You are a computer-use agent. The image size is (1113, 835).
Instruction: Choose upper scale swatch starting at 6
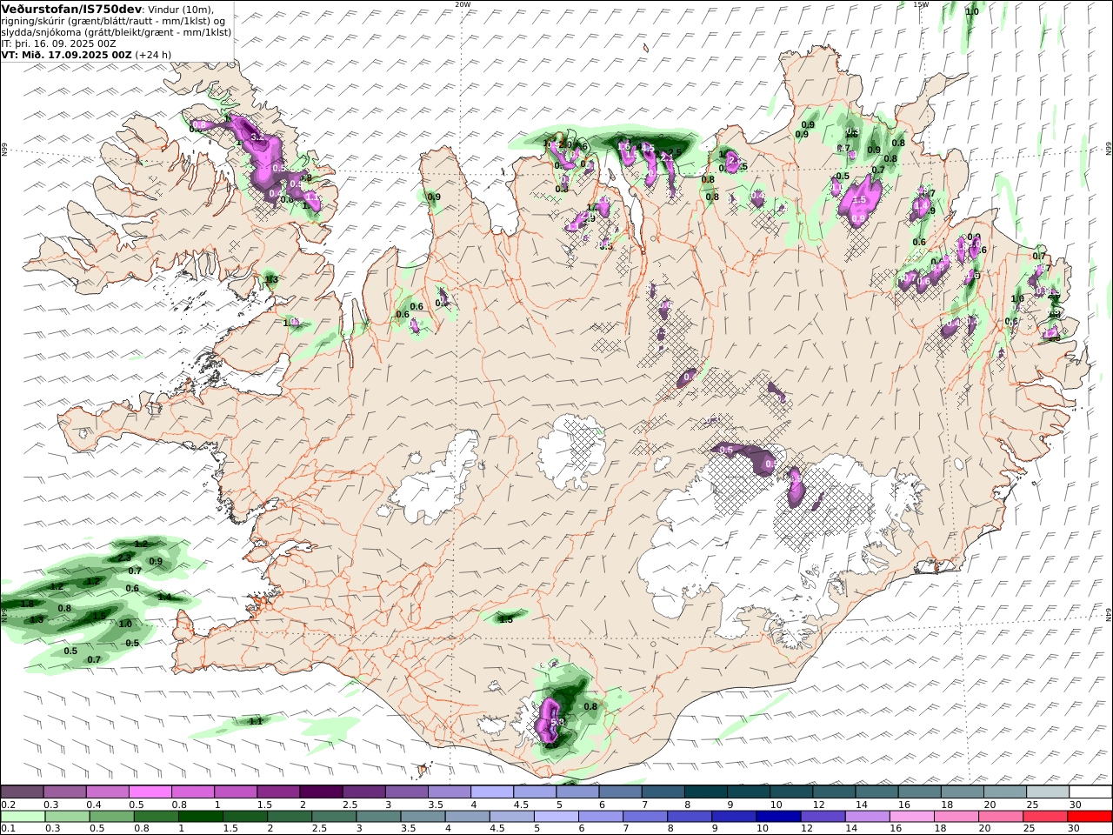619,792
